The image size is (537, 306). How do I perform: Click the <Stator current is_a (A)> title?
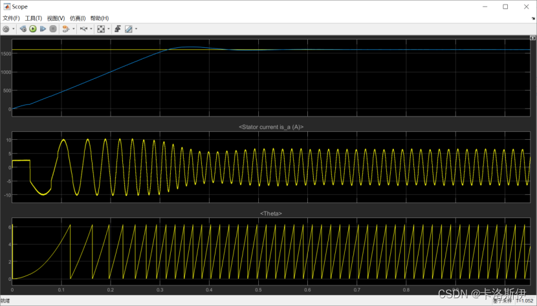pyautogui.click(x=271, y=127)
